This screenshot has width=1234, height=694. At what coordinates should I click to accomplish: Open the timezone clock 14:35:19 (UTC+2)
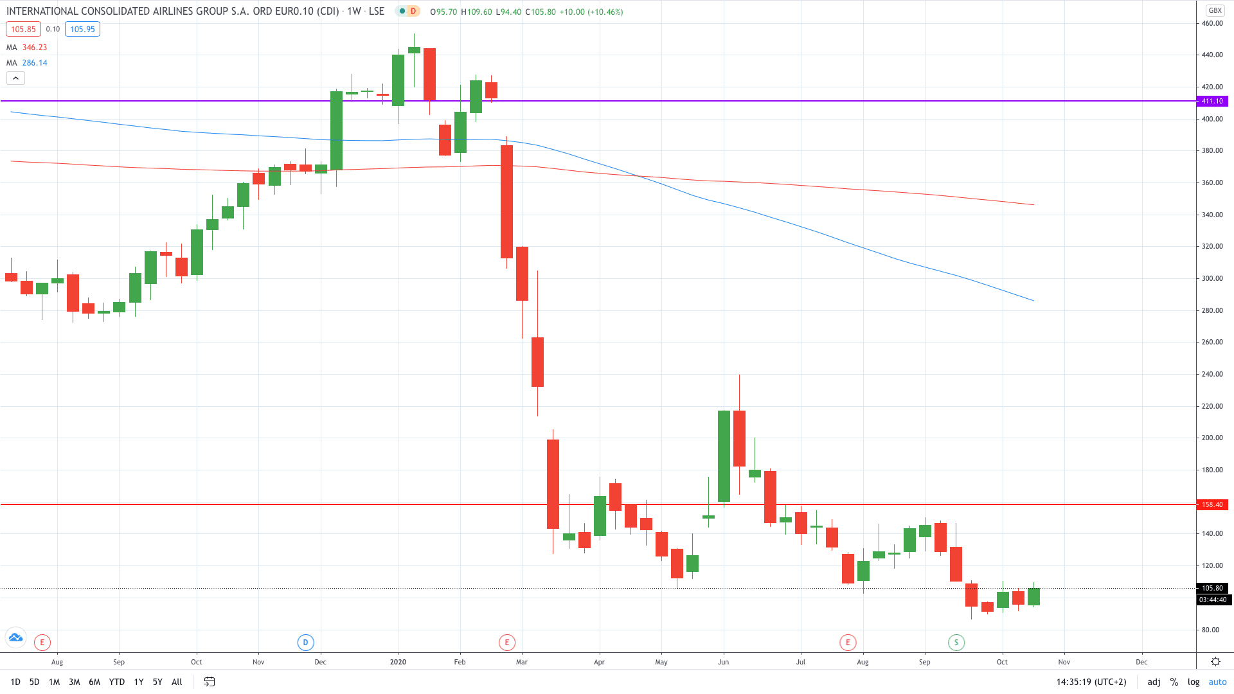(1091, 682)
